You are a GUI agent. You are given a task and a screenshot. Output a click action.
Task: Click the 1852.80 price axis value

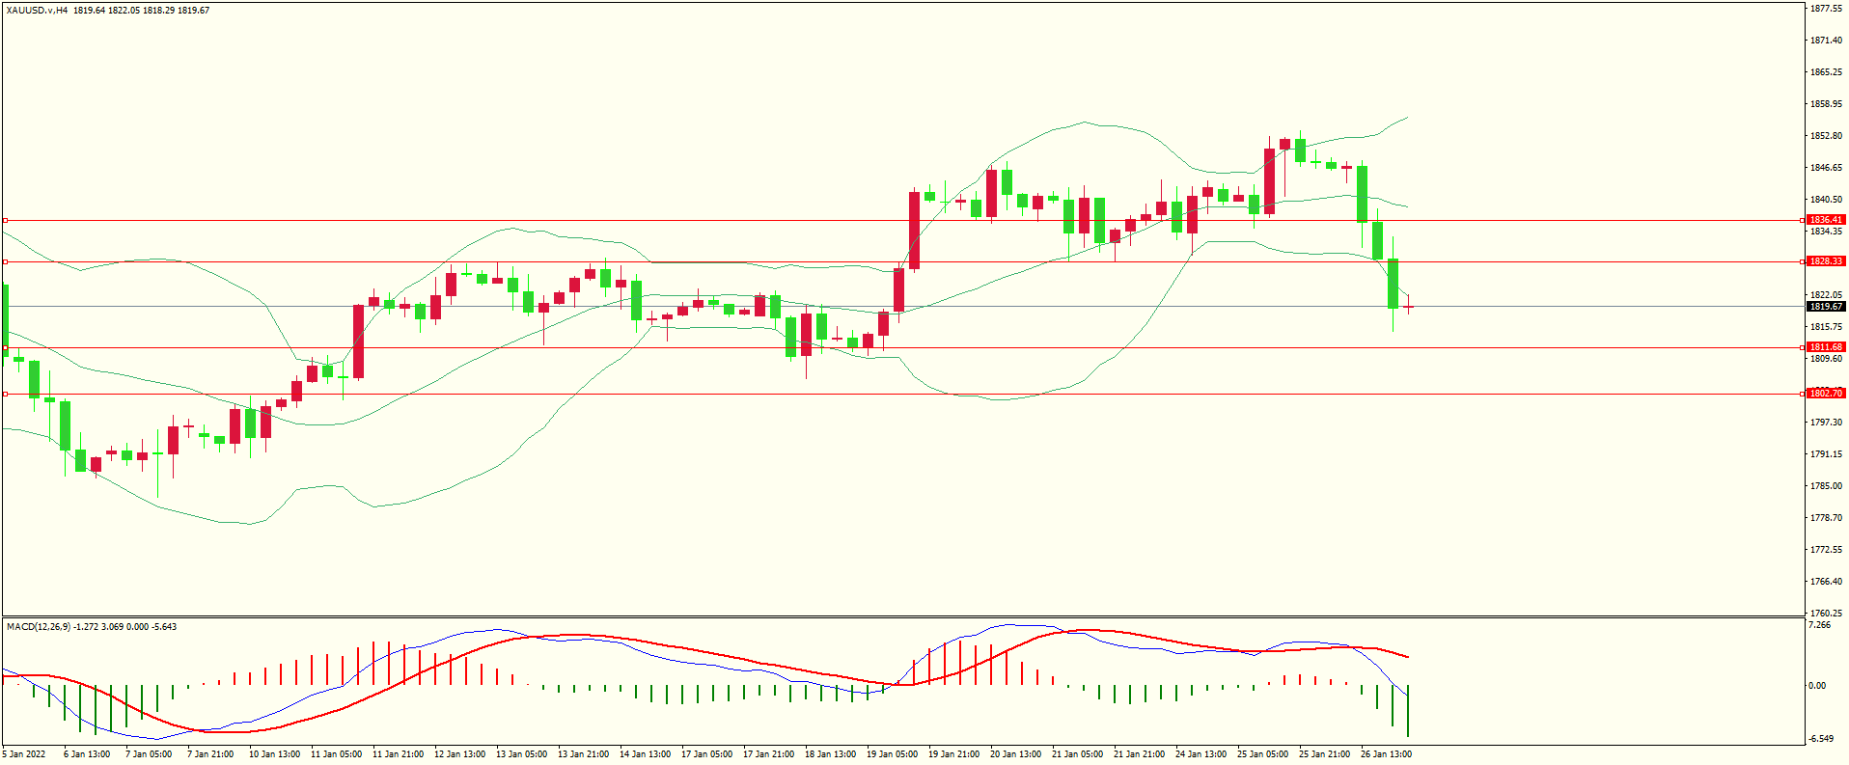(1826, 136)
